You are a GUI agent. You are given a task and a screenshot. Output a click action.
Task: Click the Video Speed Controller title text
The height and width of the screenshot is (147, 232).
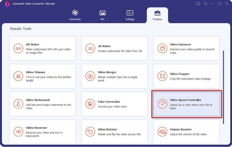point(186,100)
